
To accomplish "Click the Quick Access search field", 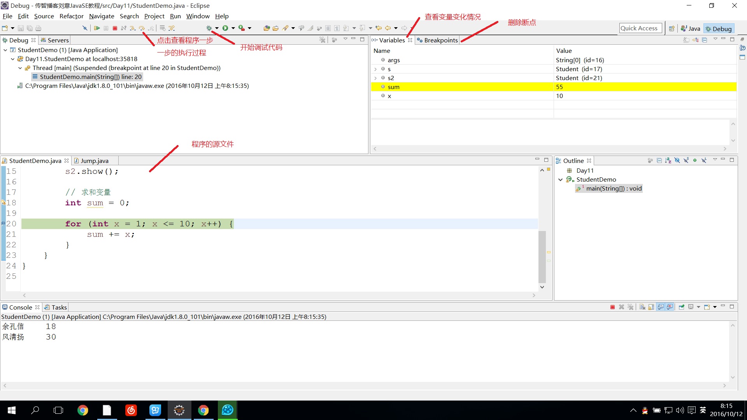I will [640, 28].
